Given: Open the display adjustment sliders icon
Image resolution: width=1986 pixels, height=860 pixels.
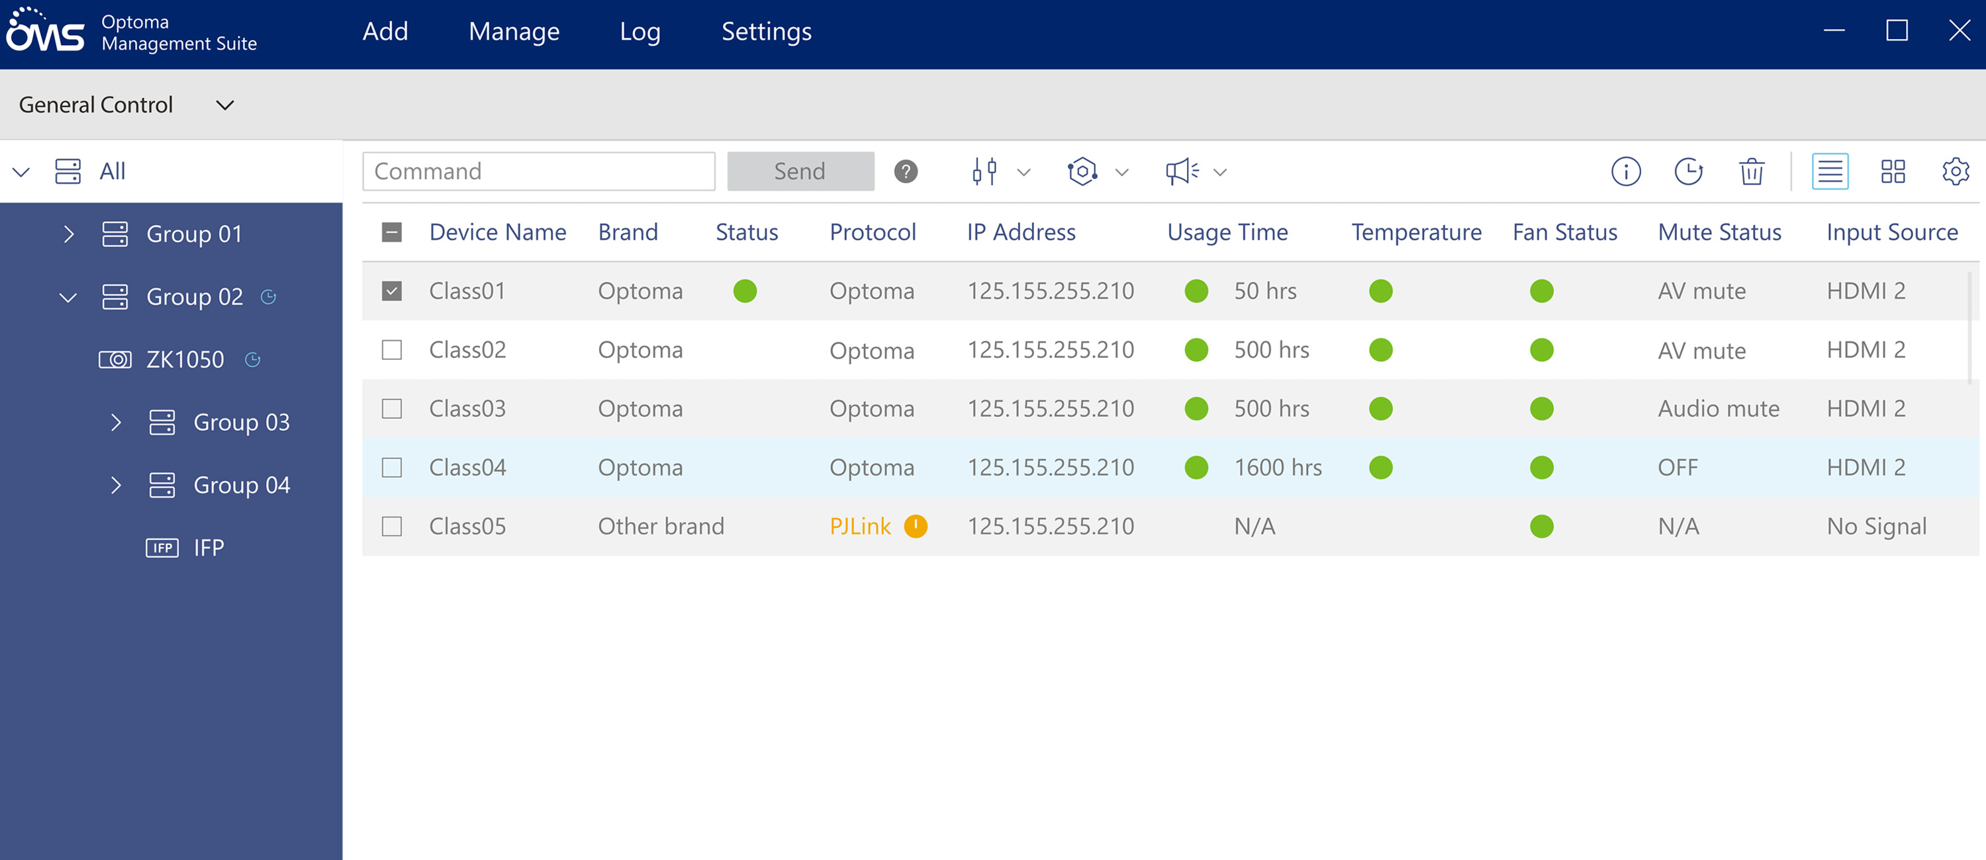Looking at the screenshot, I should click(985, 171).
